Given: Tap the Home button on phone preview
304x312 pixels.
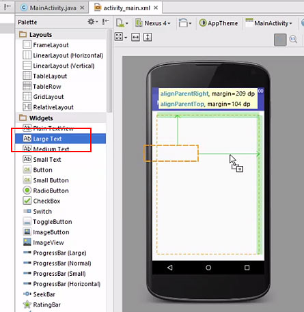Looking at the screenshot, I should click(x=208, y=268).
